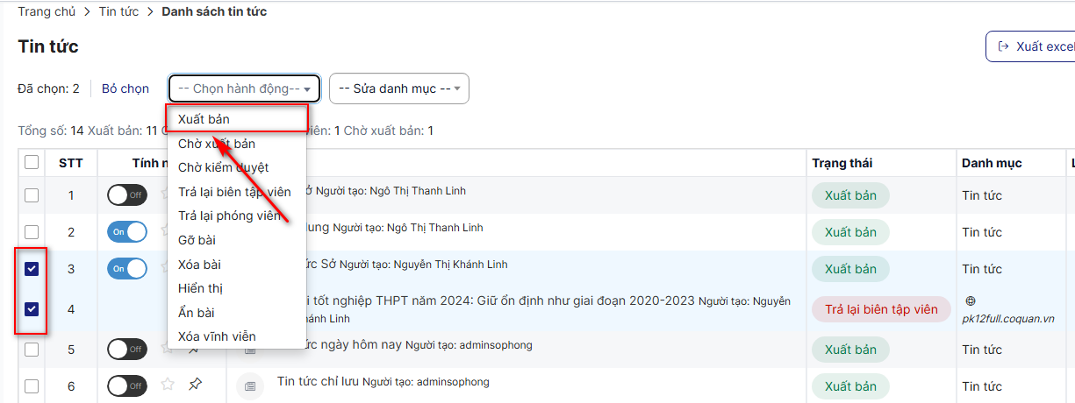Select 'Xóa vĩnh viễn' menu option
This screenshot has height=403, width=1075.
pos(217,336)
